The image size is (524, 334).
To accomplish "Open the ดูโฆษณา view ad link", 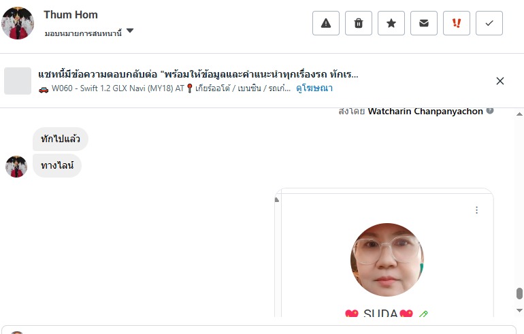I will pyautogui.click(x=314, y=88).
